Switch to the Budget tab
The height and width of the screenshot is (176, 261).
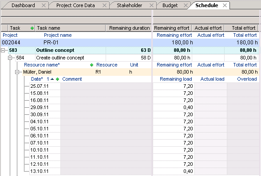click(x=170, y=5)
